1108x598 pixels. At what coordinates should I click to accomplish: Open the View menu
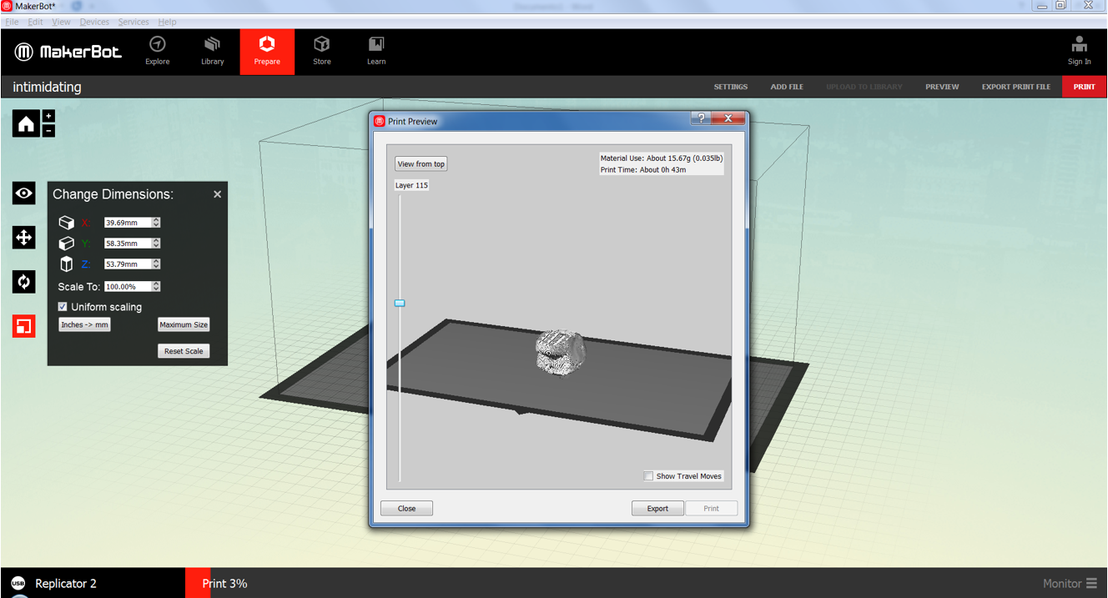pyautogui.click(x=61, y=22)
